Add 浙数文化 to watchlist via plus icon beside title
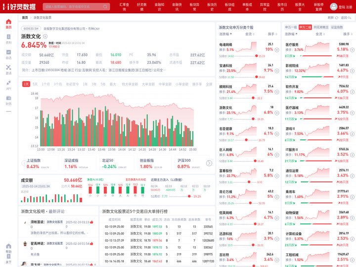 pos(45,36)
